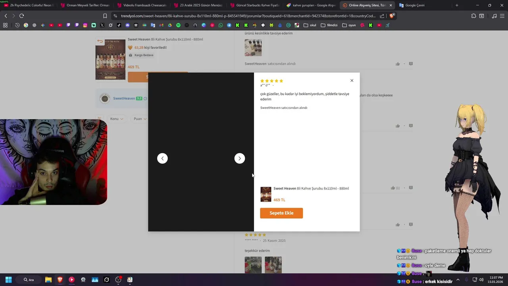Image resolution: width=508 pixels, height=286 pixels.
Task: Open the browser extensions puzzle icon
Action: [x=473, y=16]
